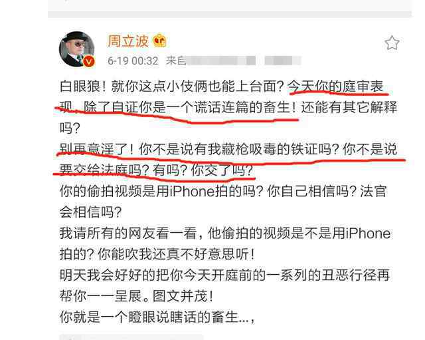Click the line starting 别再意淫了
The height and width of the screenshot is (340, 425).
coord(228,149)
